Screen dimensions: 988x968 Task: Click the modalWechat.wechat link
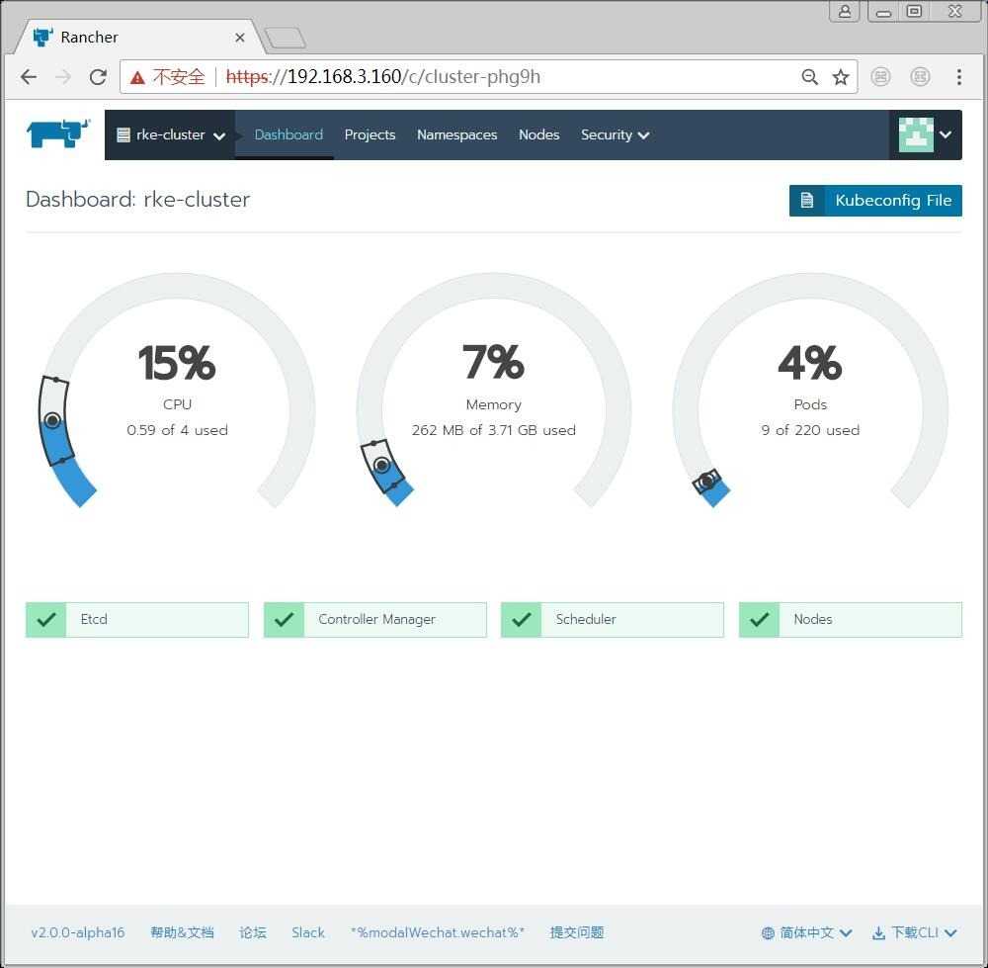point(438,932)
